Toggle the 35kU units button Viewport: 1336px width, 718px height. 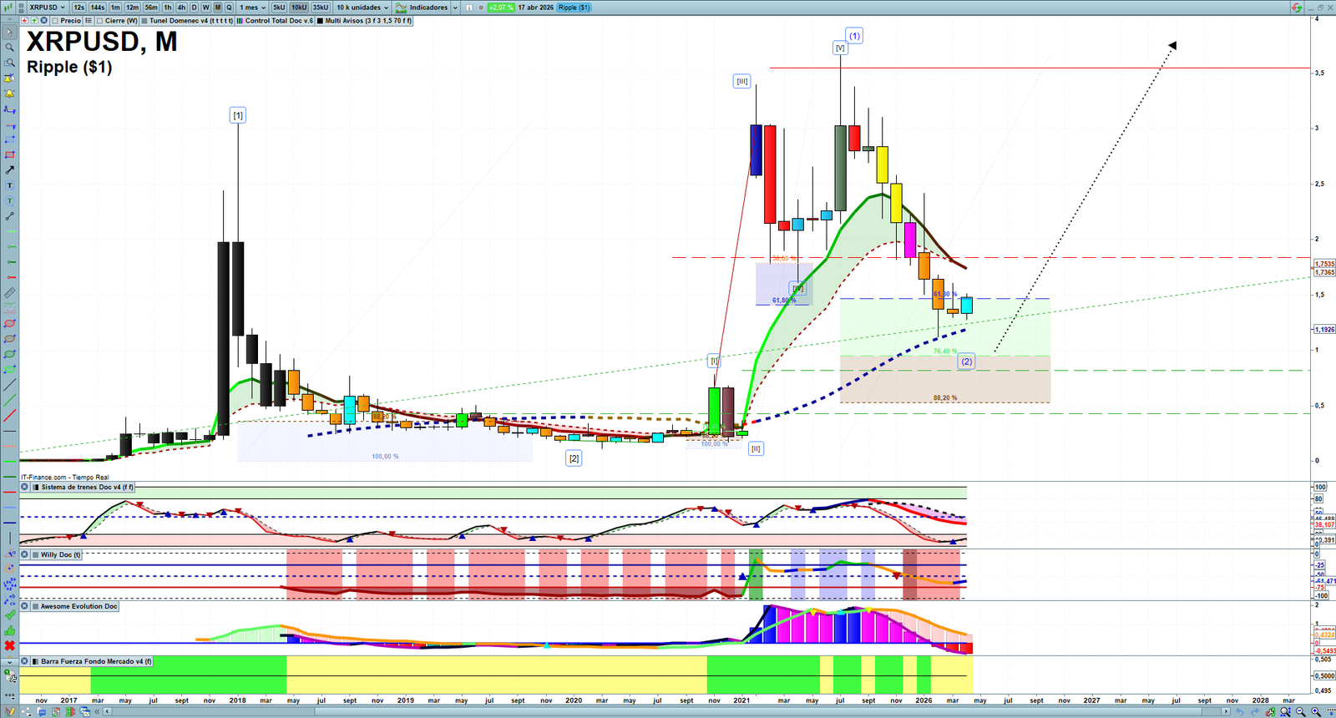click(x=321, y=8)
